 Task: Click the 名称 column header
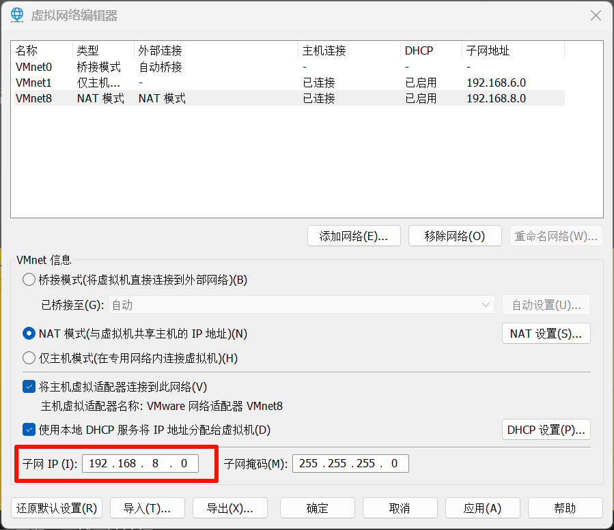[43, 50]
